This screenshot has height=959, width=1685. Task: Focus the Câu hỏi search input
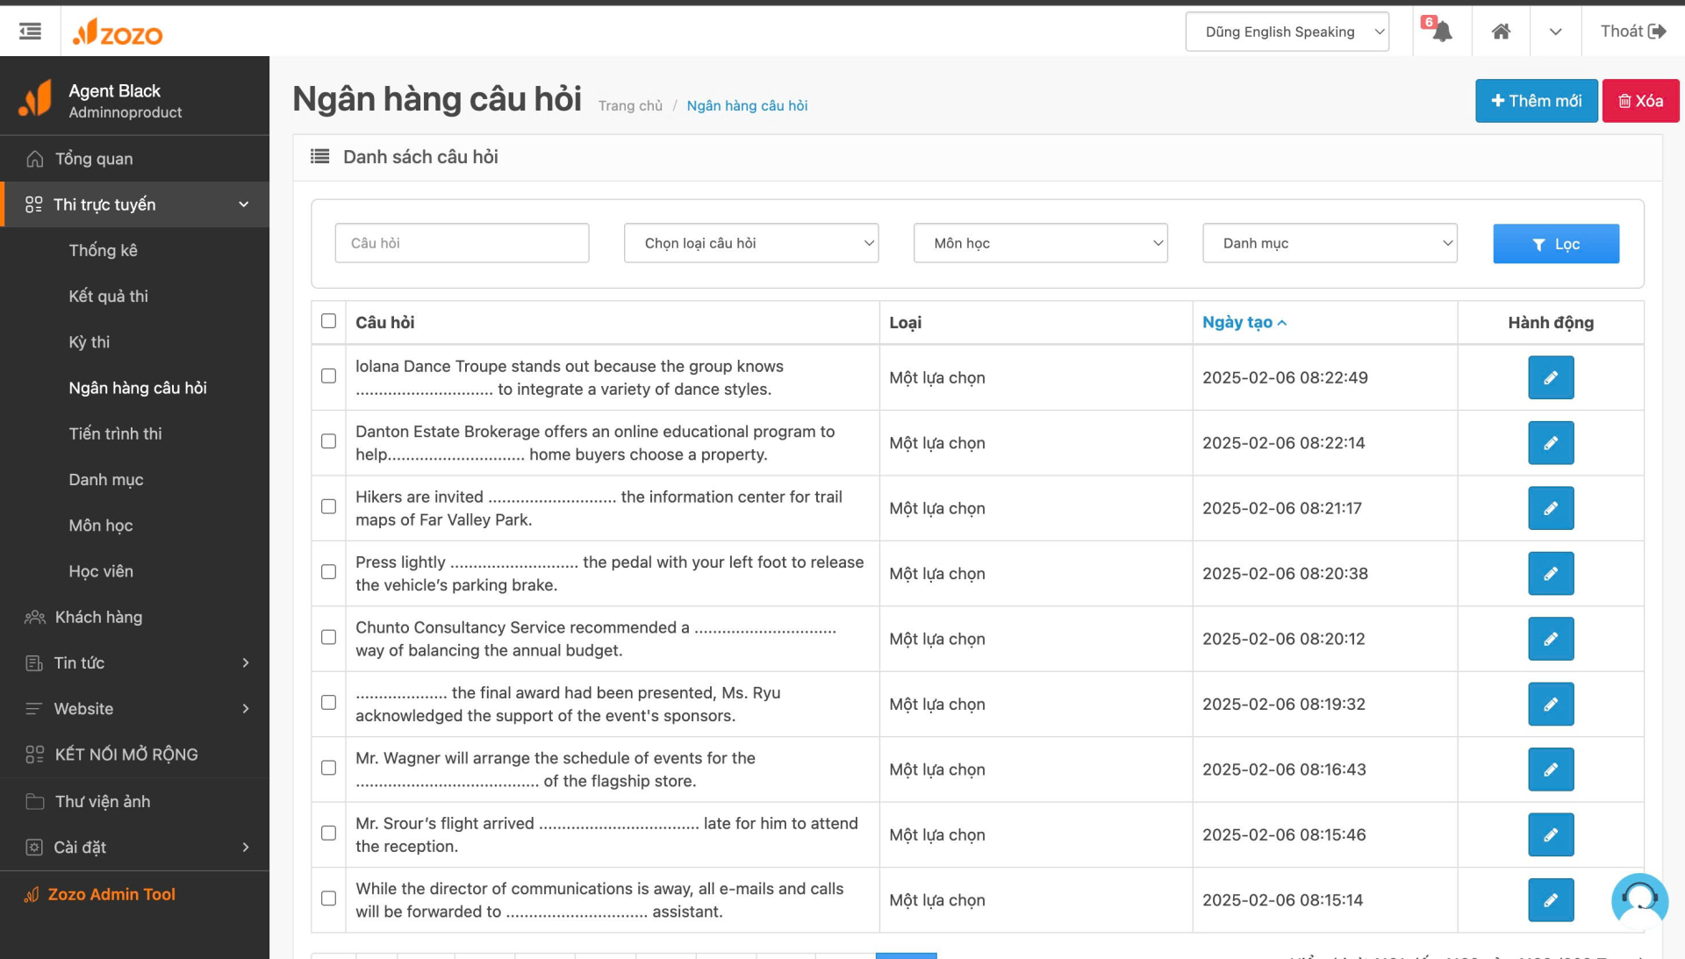coord(462,243)
